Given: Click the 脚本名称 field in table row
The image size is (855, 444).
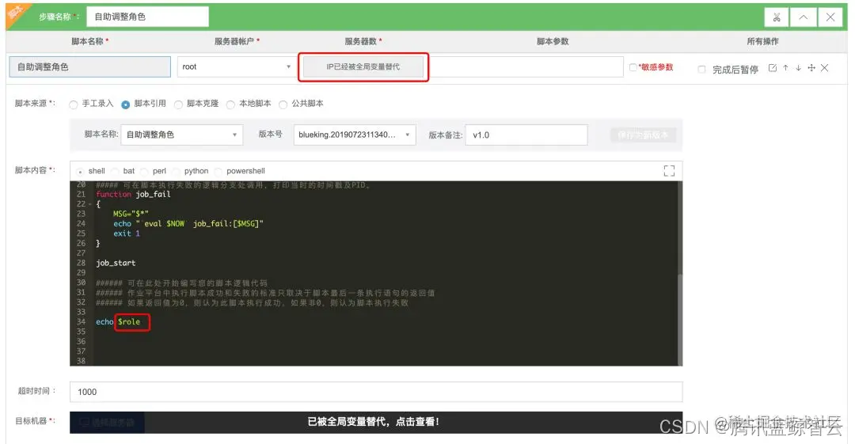Looking at the screenshot, I should [90, 67].
